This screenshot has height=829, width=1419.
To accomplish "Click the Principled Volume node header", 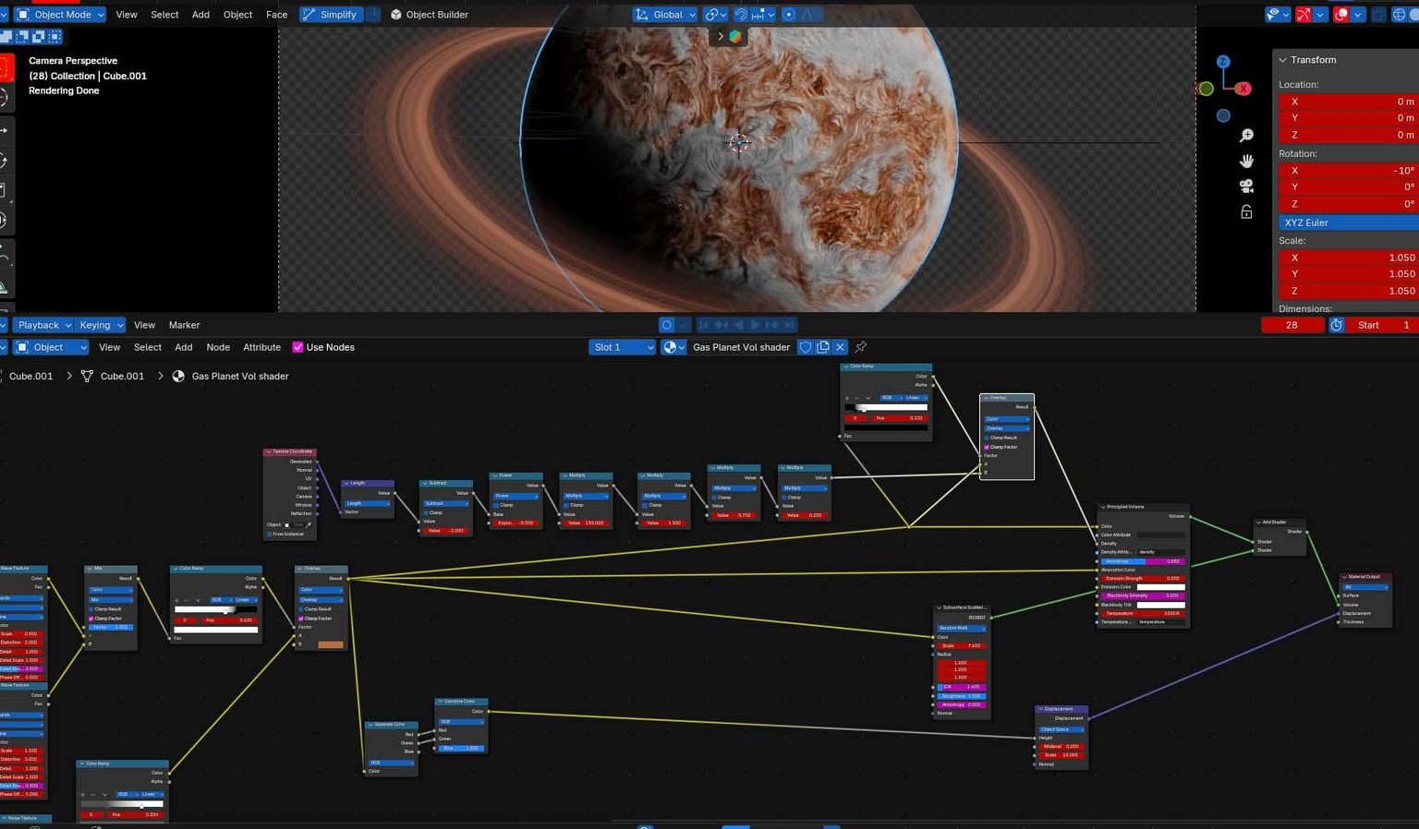I will click(1143, 507).
